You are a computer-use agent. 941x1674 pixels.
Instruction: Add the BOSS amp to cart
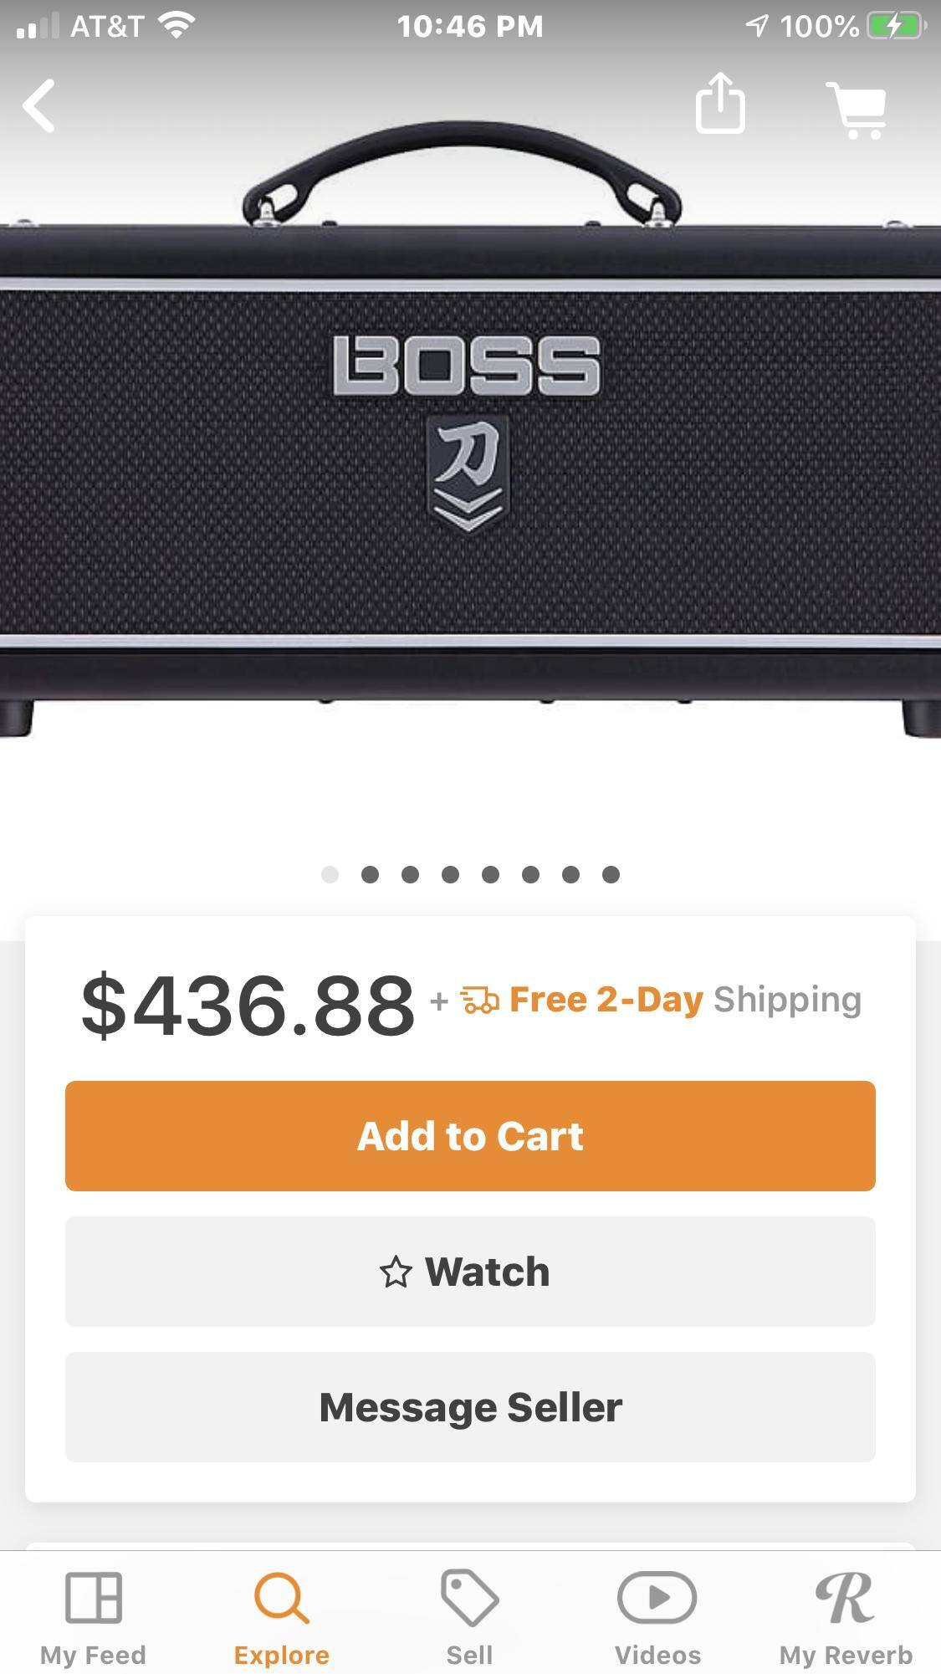tap(470, 1136)
